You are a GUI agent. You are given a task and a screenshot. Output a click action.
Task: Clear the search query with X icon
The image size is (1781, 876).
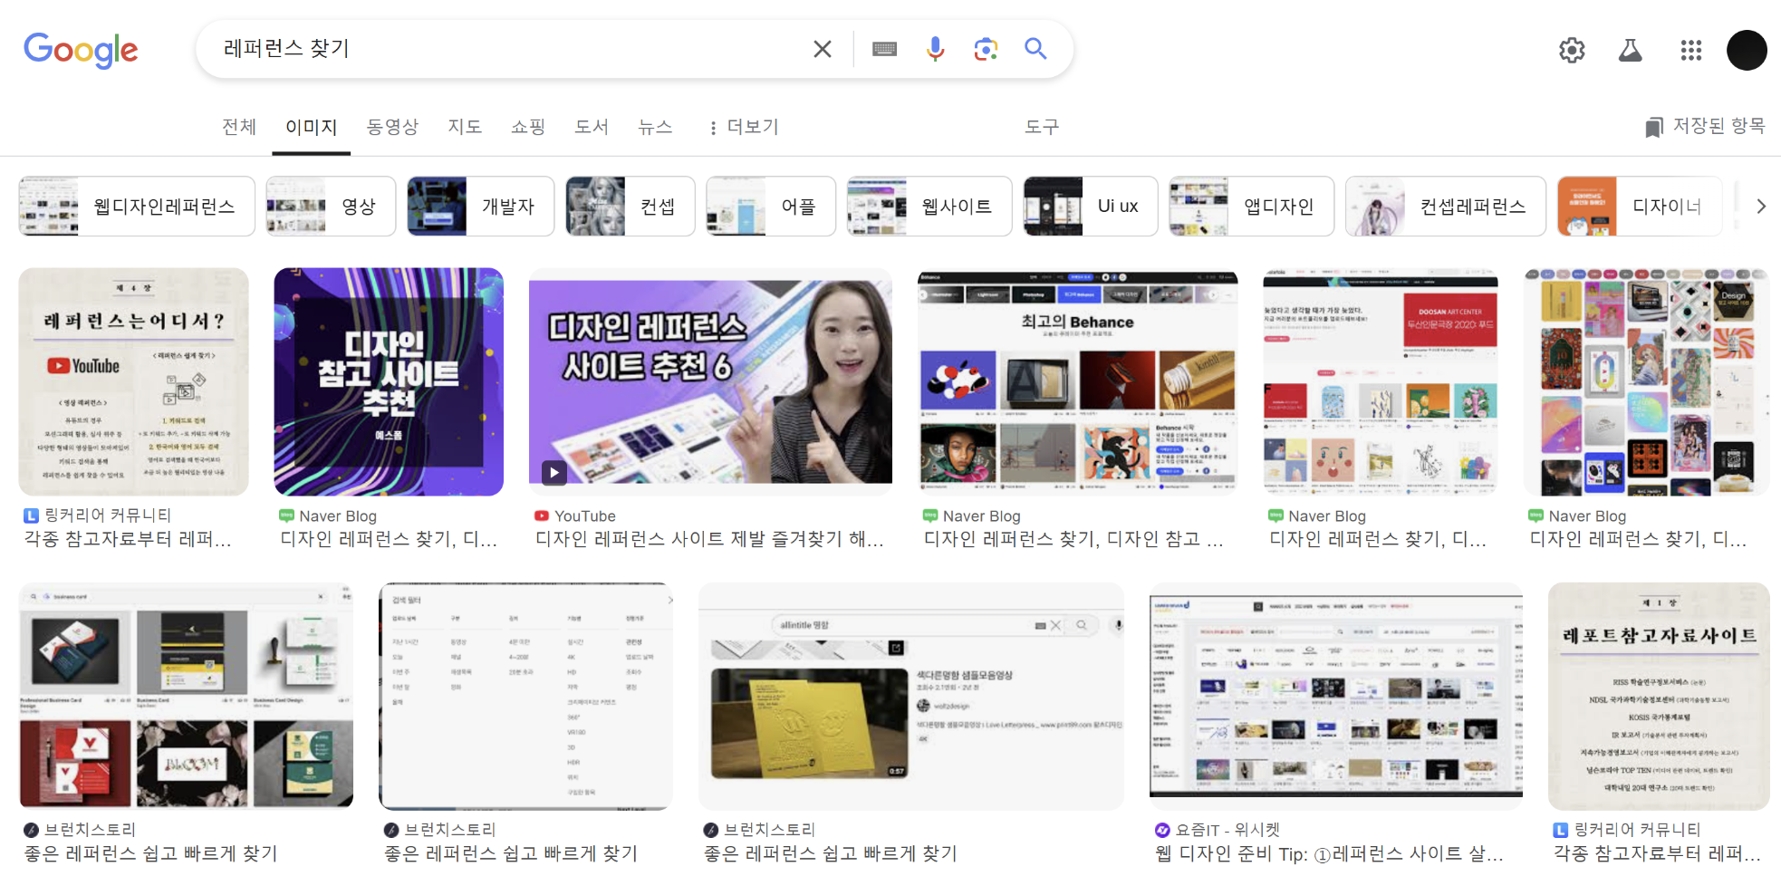point(823,49)
